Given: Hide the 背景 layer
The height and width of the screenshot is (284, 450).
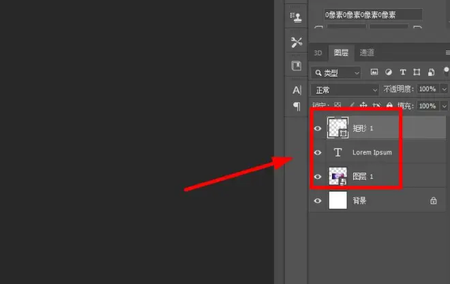Looking at the screenshot, I should [317, 201].
